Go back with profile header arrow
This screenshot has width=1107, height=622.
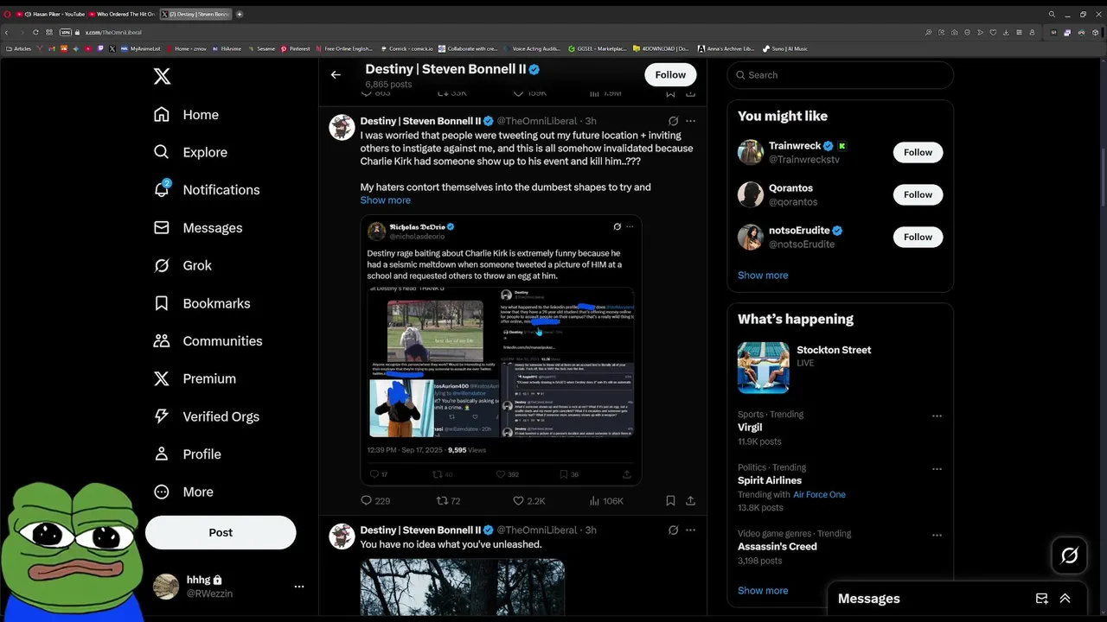(336, 74)
